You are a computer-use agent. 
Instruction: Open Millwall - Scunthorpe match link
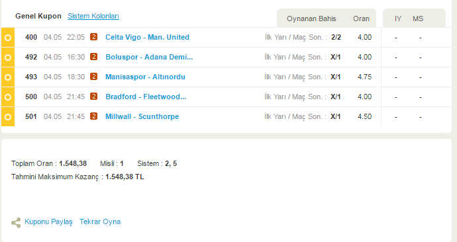[142, 116]
